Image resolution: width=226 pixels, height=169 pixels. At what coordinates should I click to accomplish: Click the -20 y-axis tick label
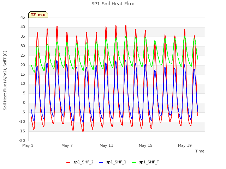pos(22,140)
